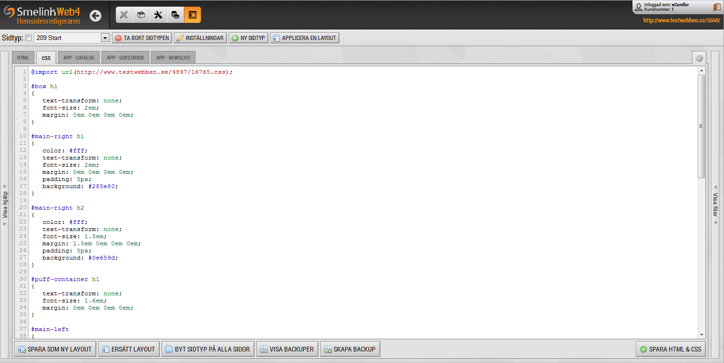Select the orange layout editor icon
724x363 pixels.
193,15
